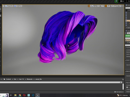This screenshot has height=97, width=130.
Task: Maximize or restore the viewport
Action: (123, 6)
